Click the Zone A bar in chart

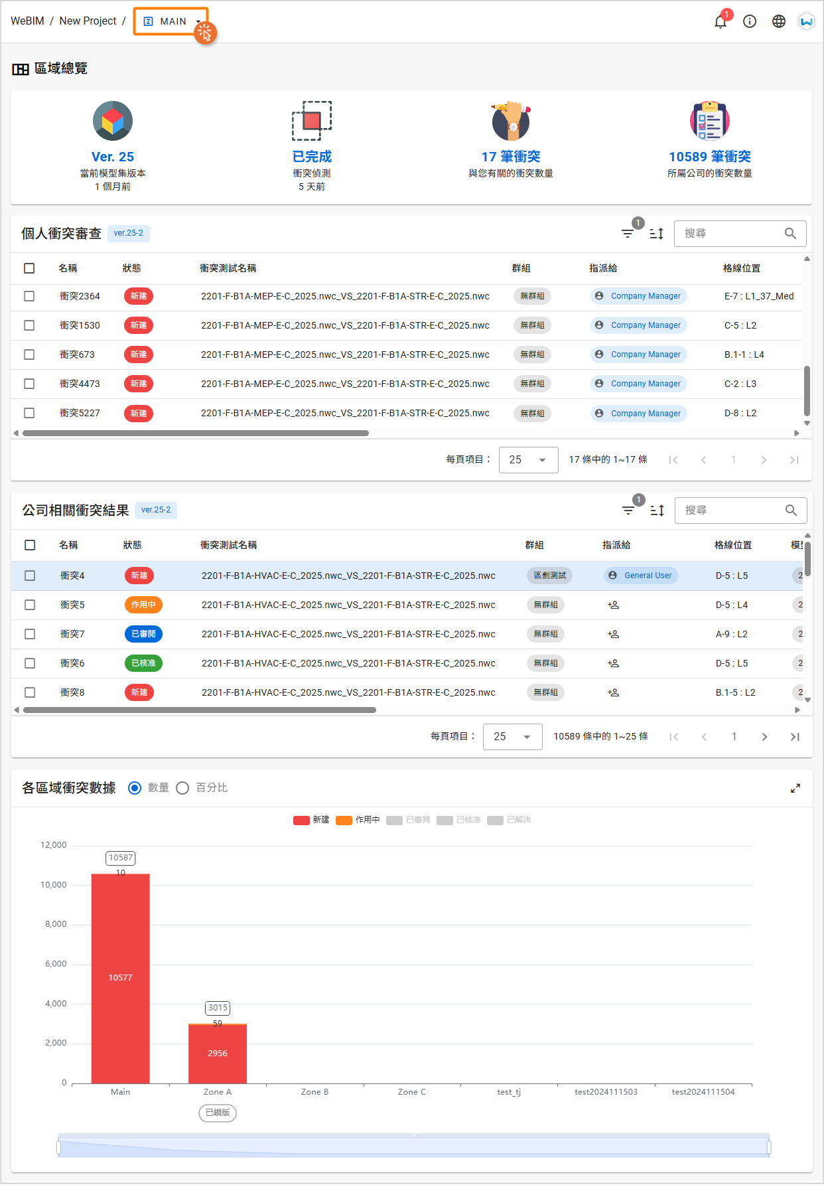pos(218,1054)
